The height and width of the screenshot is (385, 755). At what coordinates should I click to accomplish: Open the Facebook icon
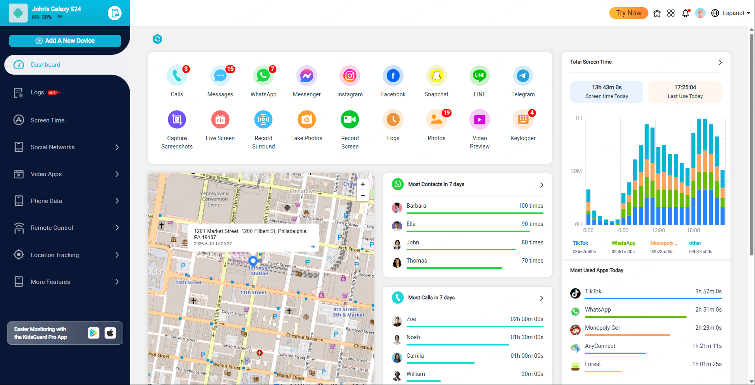tap(393, 76)
